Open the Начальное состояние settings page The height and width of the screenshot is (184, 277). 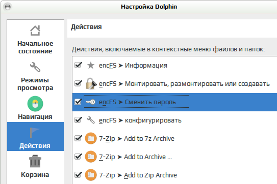[x=35, y=40]
